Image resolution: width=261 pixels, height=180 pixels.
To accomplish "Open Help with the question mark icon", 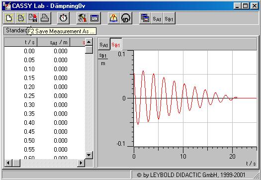I will pos(114,18).
